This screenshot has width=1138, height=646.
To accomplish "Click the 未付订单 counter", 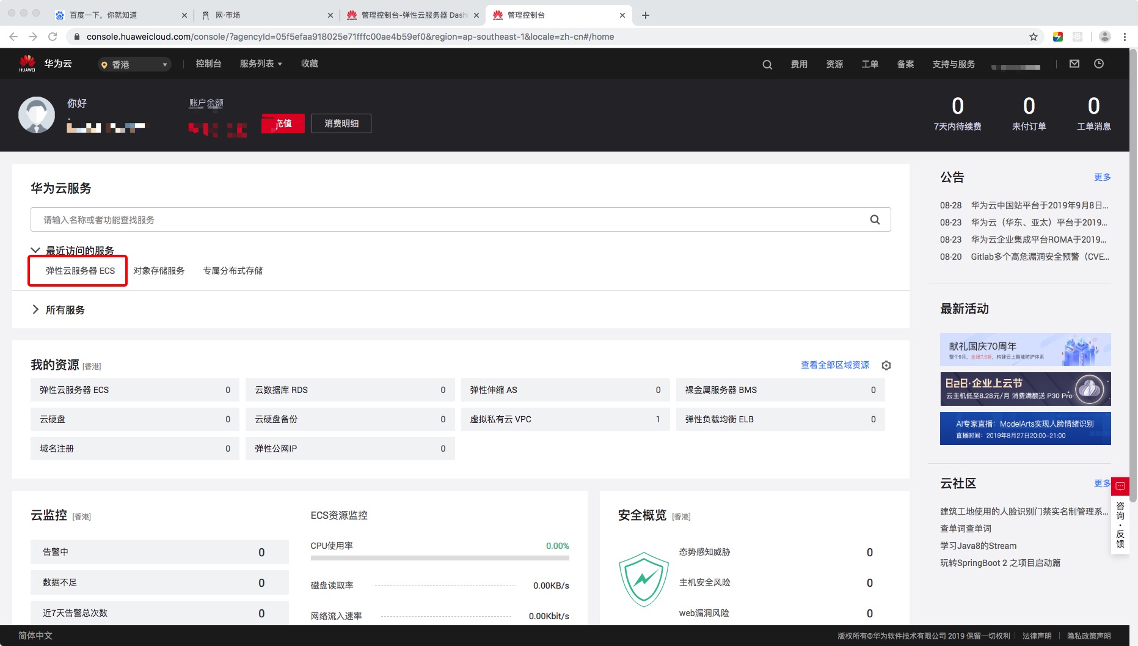I will pyautogui.click(x=1029, y=114).
